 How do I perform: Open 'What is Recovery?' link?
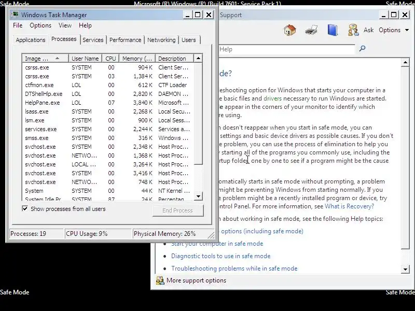[x=349, y=206]
